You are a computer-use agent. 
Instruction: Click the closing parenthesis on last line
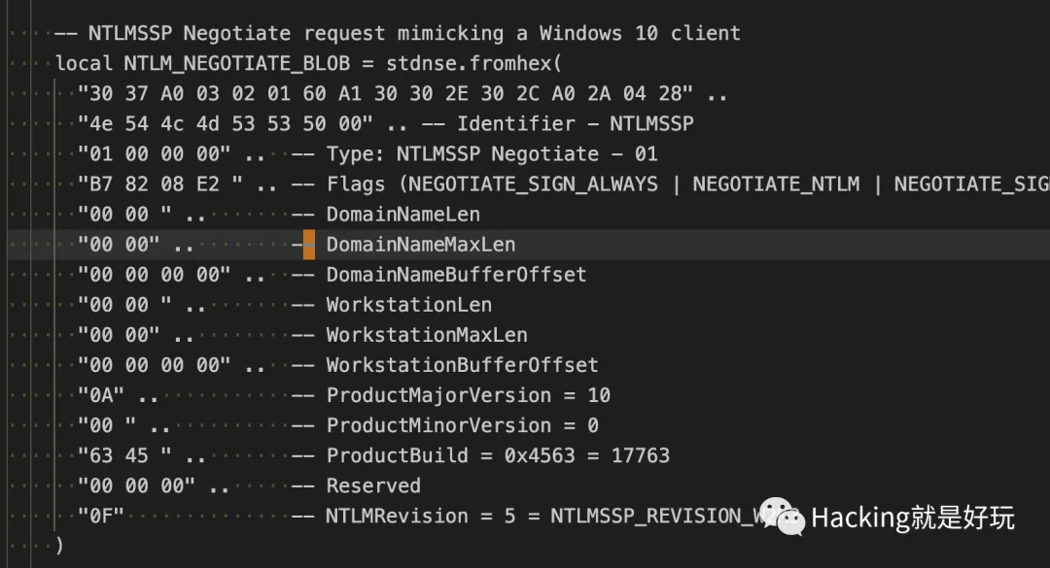click(60, 546)
